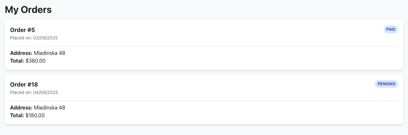
Task: Click the Order #5 Total label
Action: pyautogui.click(x=17, y=61)
